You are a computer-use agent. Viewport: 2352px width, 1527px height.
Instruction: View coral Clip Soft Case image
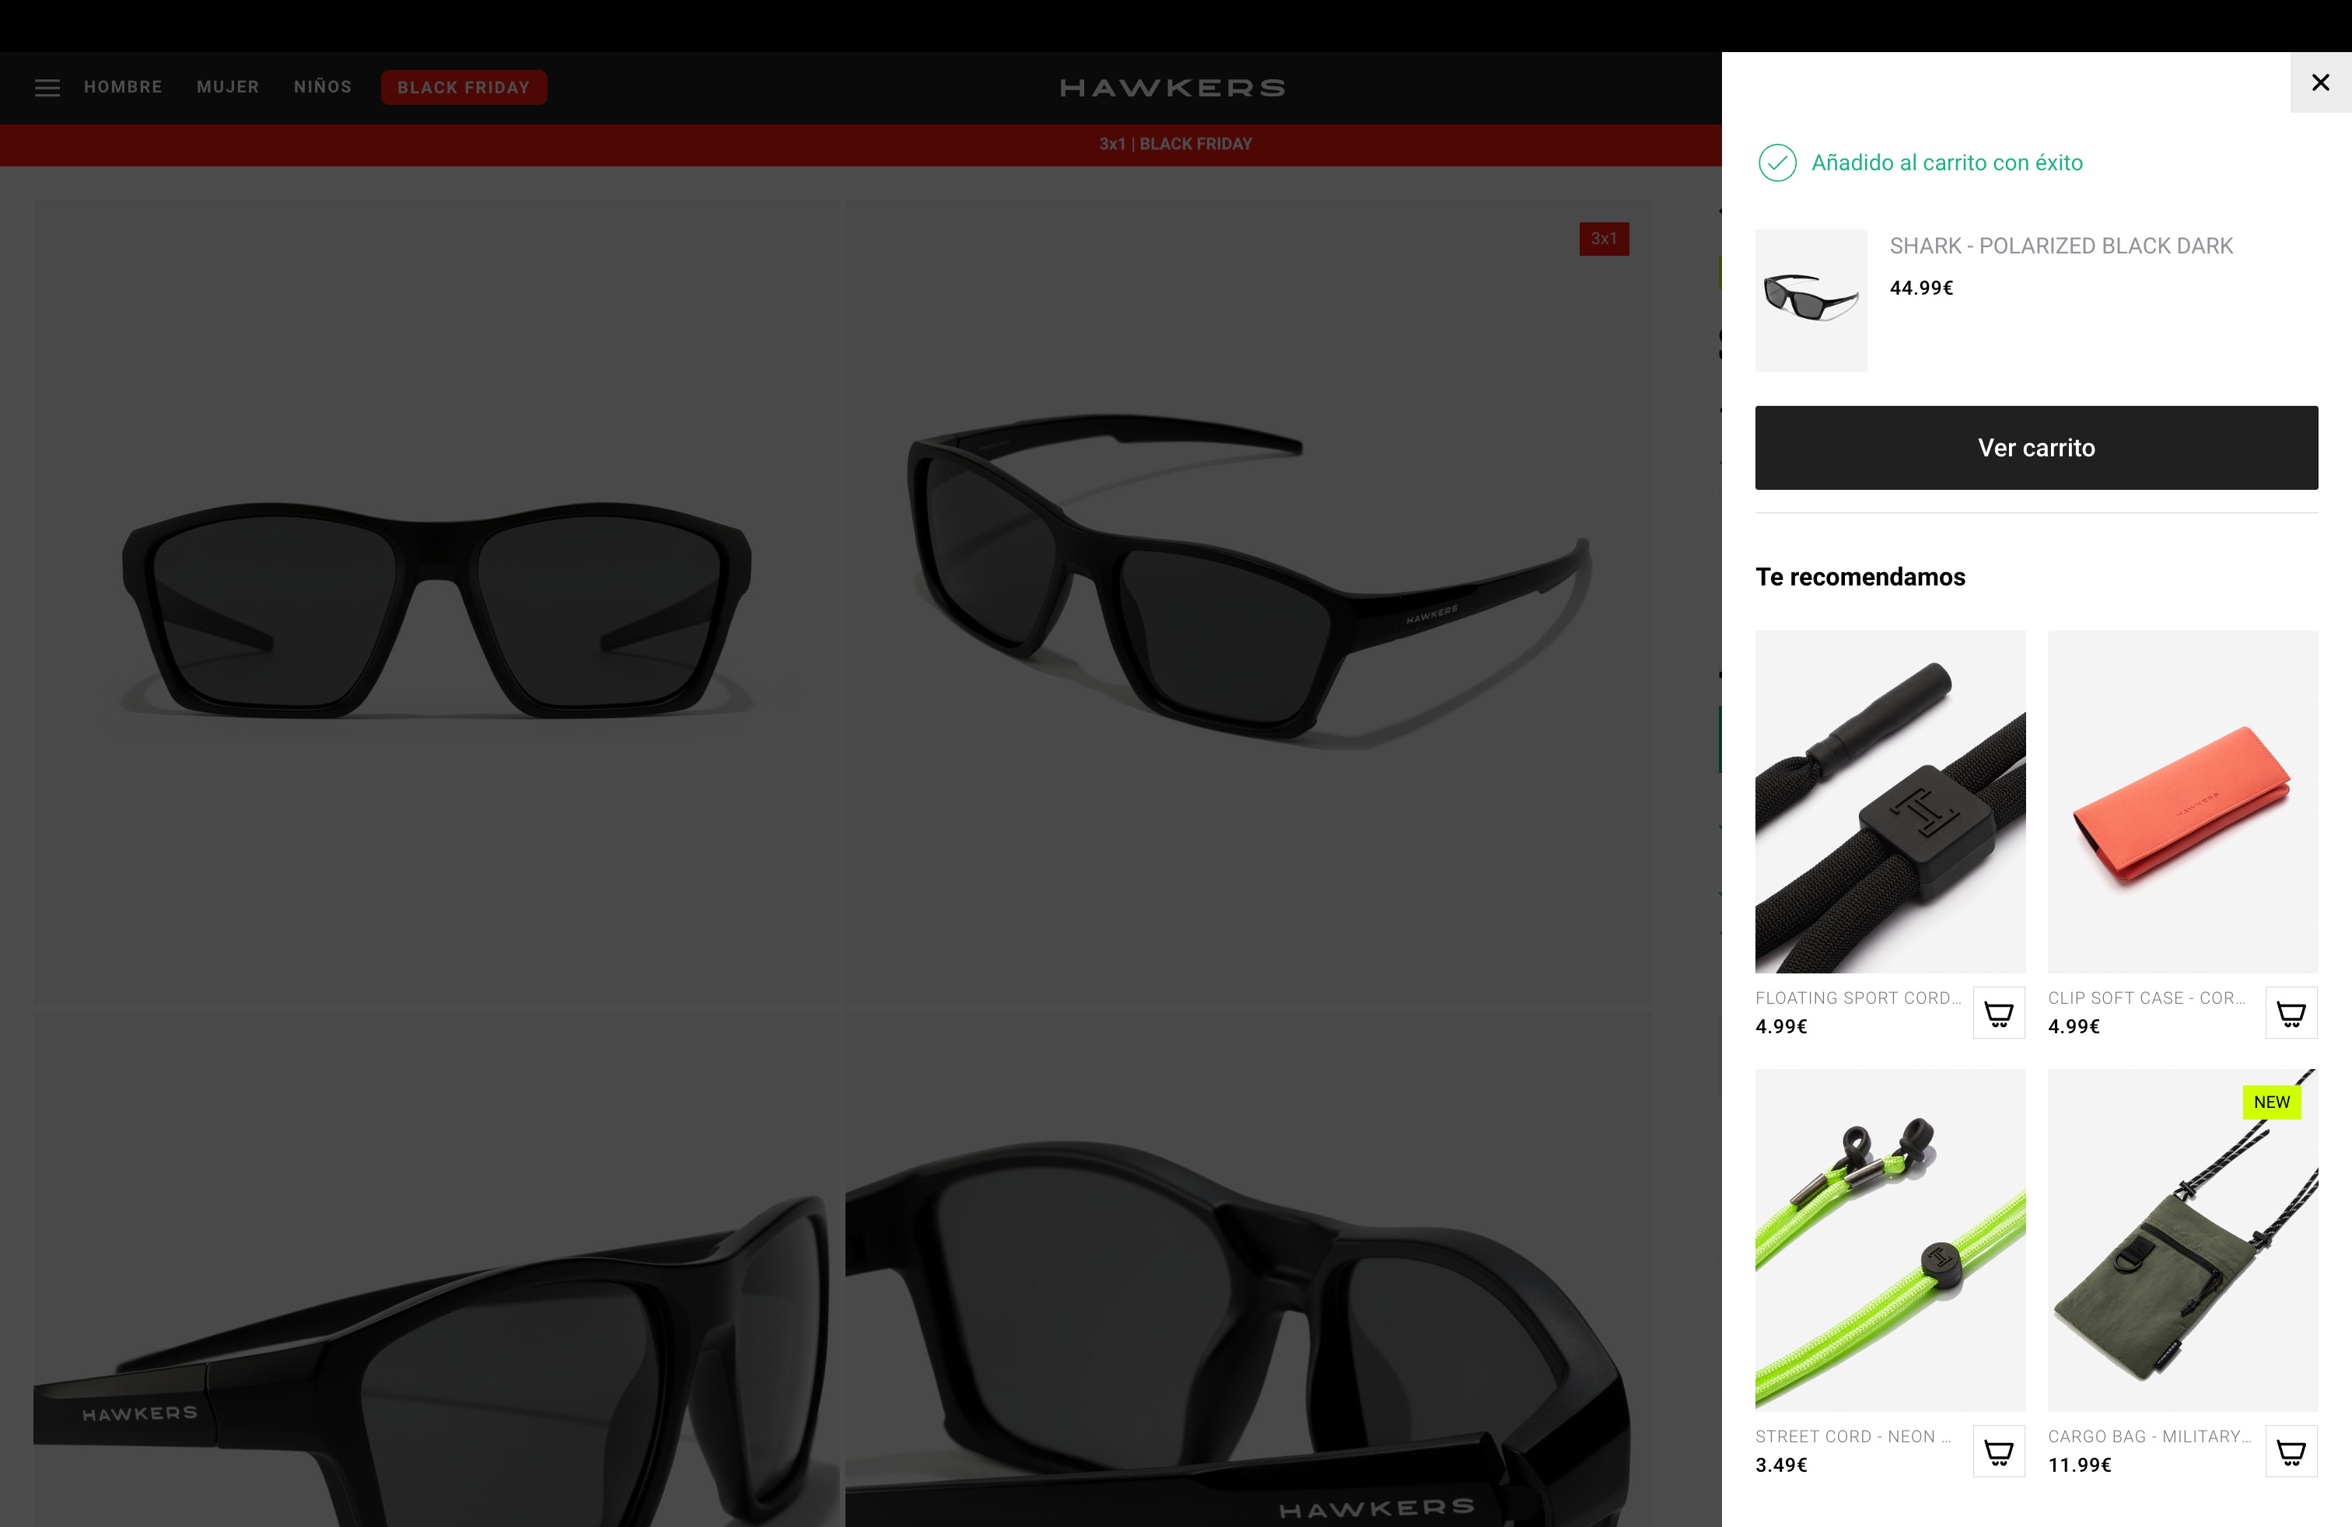(2182, 801)
